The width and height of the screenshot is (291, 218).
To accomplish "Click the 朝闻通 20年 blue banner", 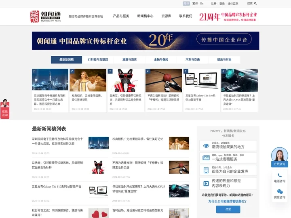I will click(145, 41).
